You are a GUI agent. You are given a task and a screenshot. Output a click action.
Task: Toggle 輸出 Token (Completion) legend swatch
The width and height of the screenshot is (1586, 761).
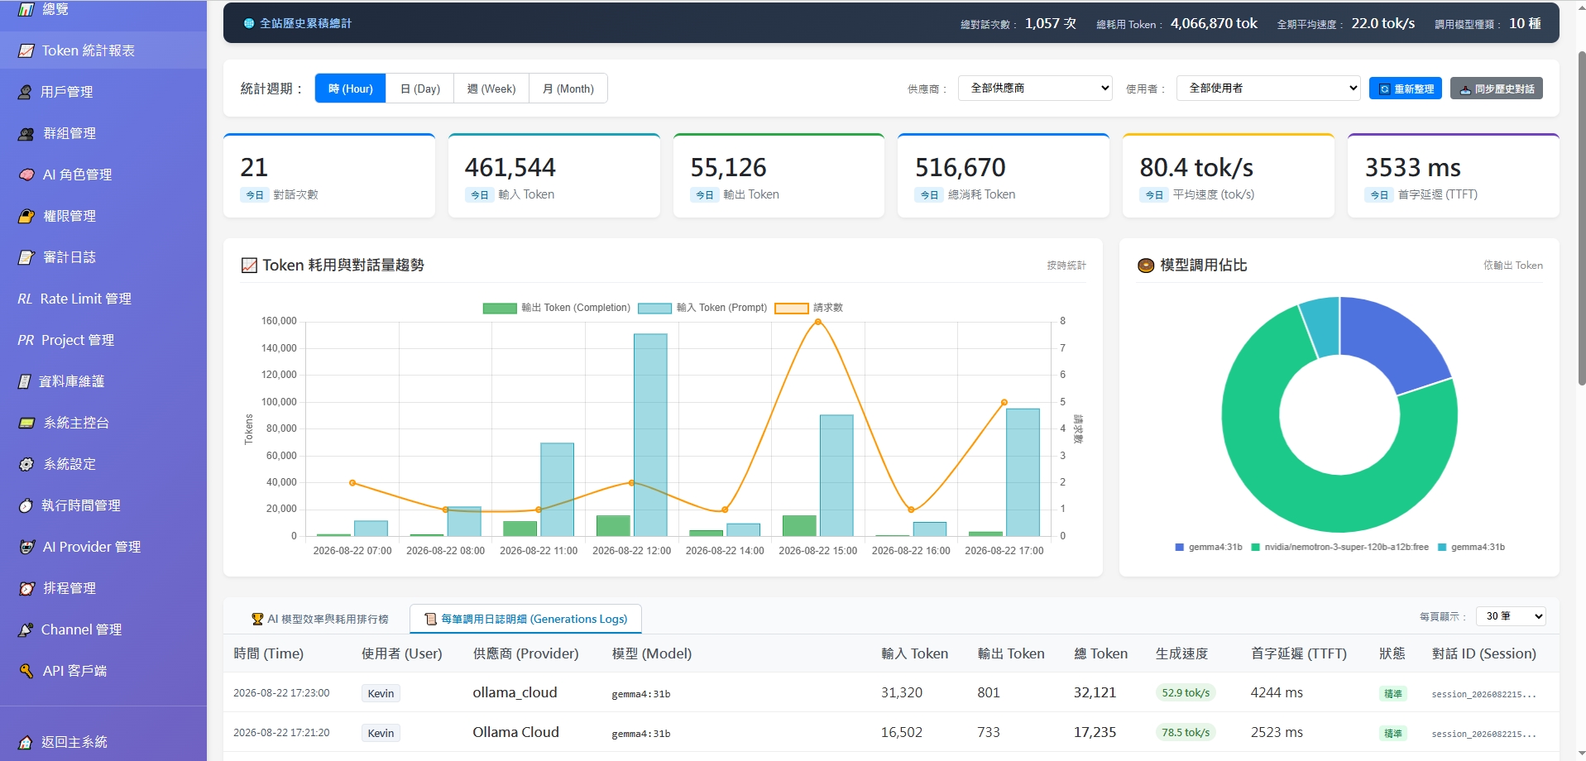pyautogui.click(x=500, y=308)
